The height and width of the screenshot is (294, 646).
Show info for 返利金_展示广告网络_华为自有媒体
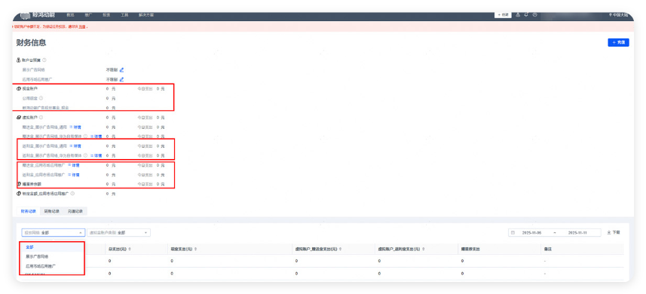pos(85,155)
